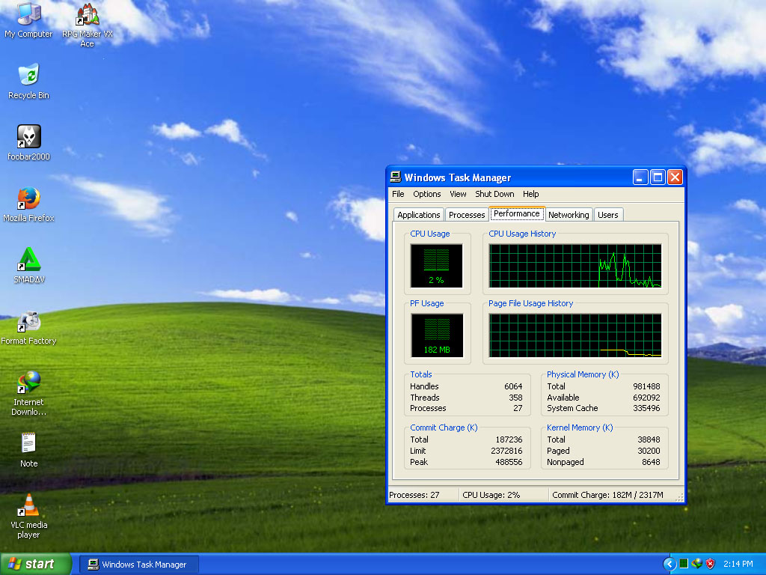Switch to the Networking tab
Image resolution: width=766 pixels, height=575 pixels.
click(569, 215)
